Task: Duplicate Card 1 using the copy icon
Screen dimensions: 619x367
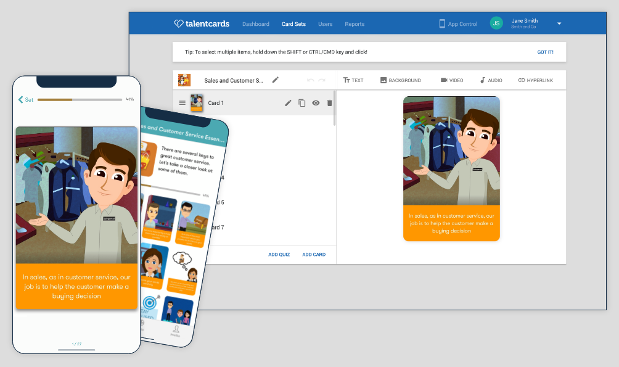Action: [x=301, y=103]
